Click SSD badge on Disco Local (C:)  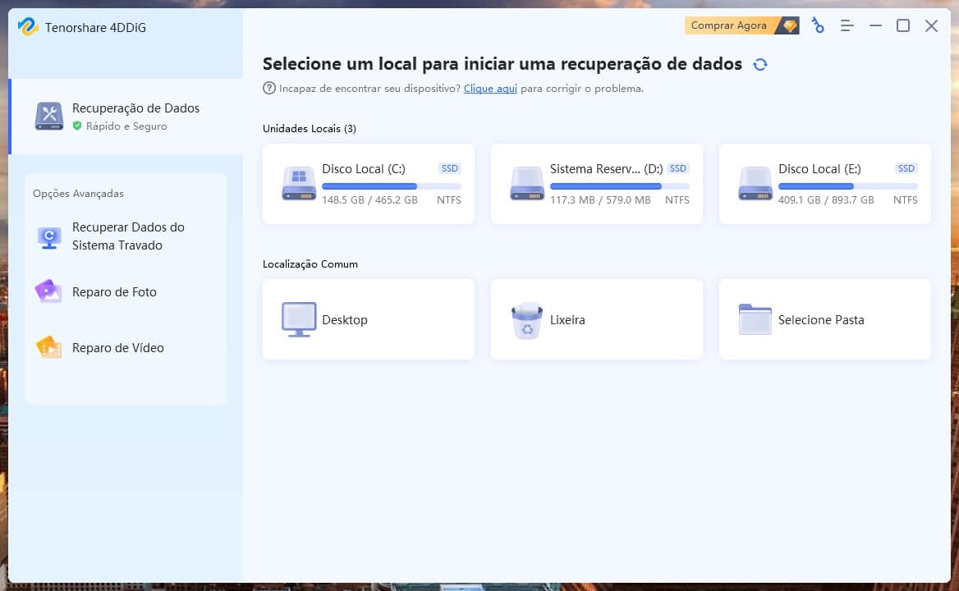click(450, 169)
